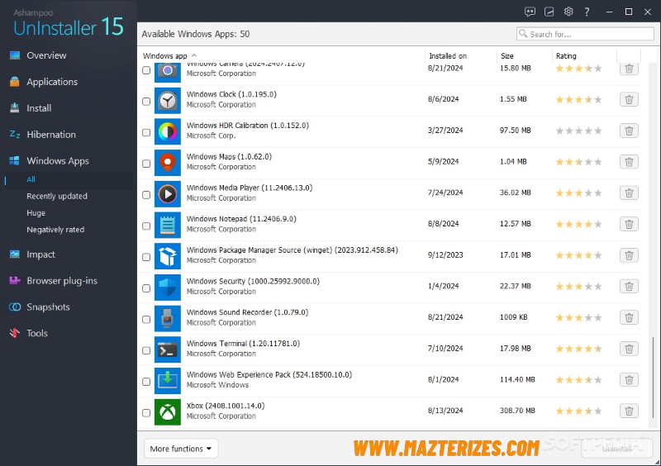Click the Windows Package Manager Source checkbox
Screen dimensions: 661x466
146,257
